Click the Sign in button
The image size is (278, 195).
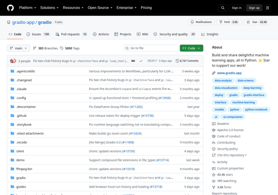(x=236, y=8)
